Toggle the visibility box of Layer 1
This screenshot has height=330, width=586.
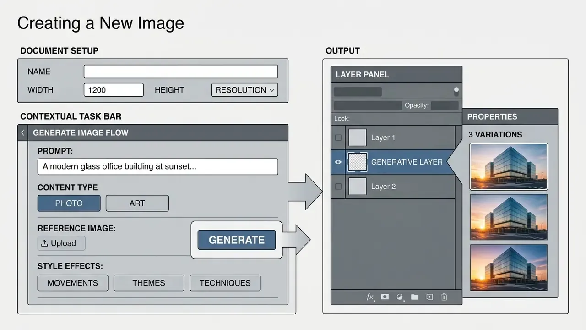338,137
